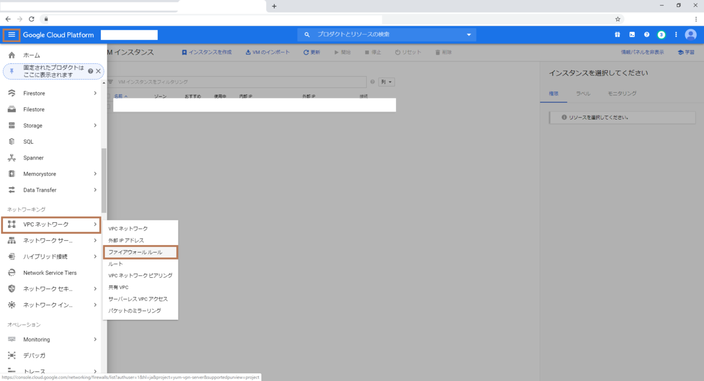Open the gift free-trial icon
704x381 pixels.
click(x=617, y=35)
